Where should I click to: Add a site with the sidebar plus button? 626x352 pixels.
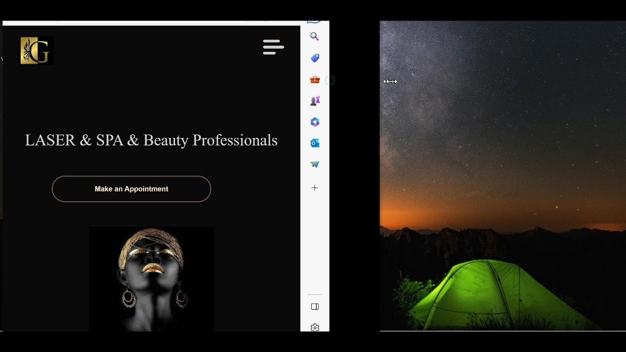pos(314,187)
